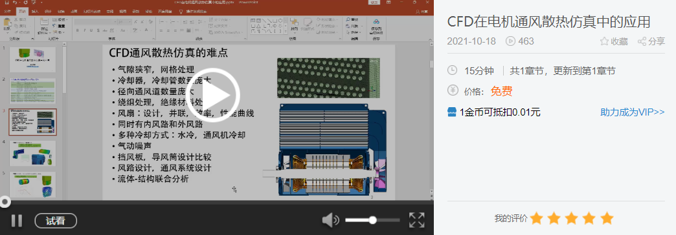
Task: Toggle Underline in the PowerPoint font group
Action: point(91,30)
